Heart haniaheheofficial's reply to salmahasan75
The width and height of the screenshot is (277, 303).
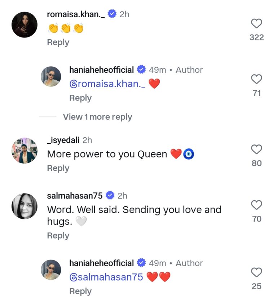coord(256,272)
